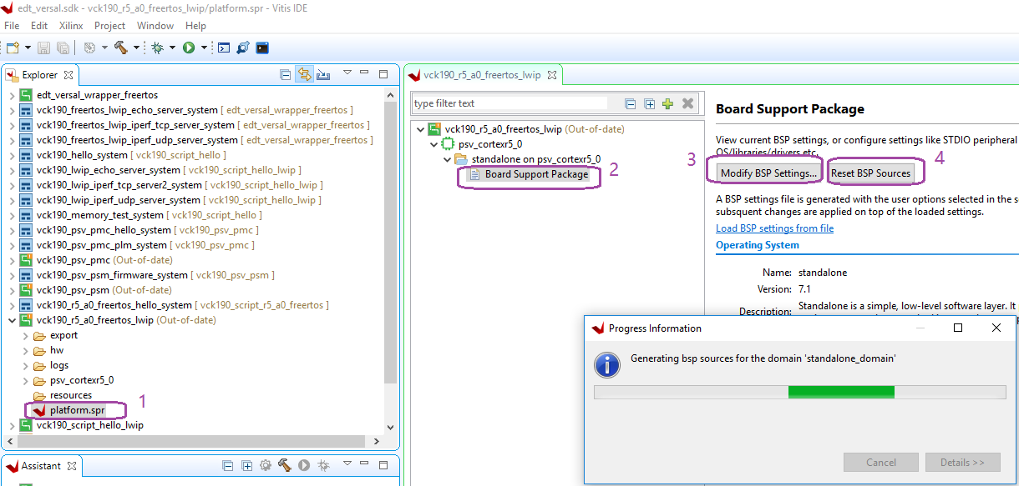The height and width of the screenshot is (486, 1019).
Task: Click the green Run icon in main toolbar
Action: [x=189, y=48]
